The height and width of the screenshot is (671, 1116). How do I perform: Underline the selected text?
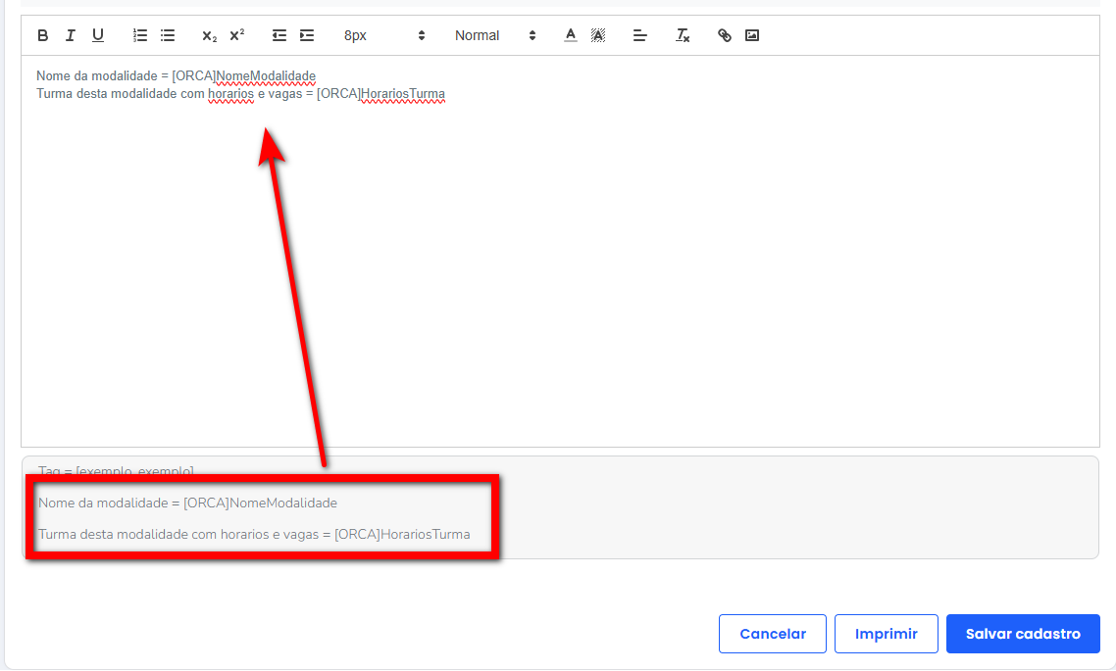(x=98, y=35)
